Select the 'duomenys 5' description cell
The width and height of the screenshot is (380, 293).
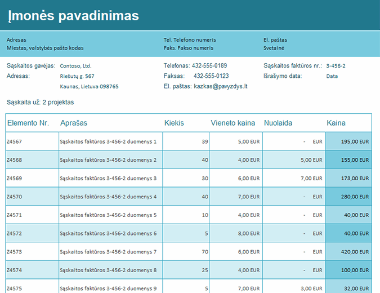tap(108, 215)
